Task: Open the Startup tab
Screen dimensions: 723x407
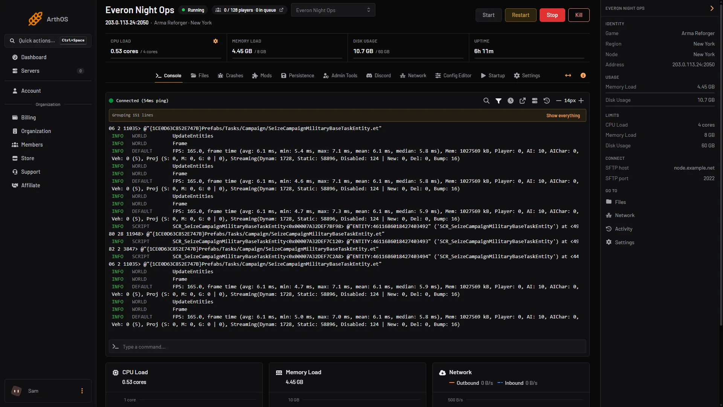Action: pos(493,76)
